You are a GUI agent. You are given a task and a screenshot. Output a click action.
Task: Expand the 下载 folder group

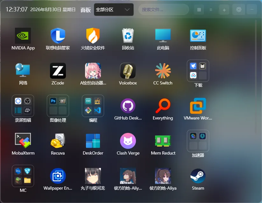point(198,71)
